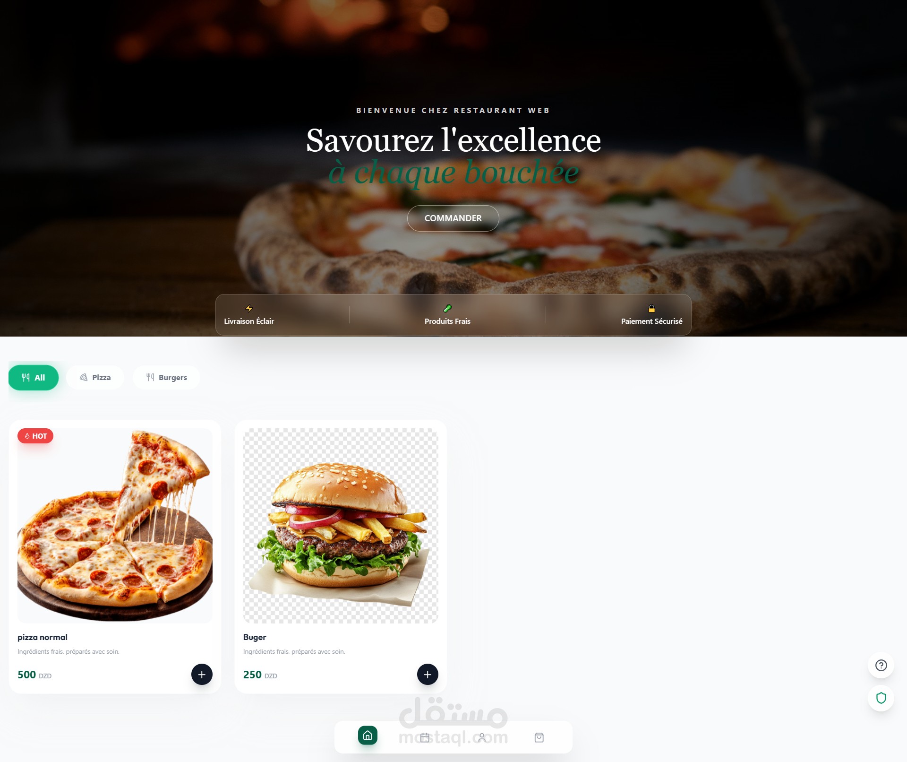Click the green shield floating button
The image size is (907, 762).
tap(881, 698)
